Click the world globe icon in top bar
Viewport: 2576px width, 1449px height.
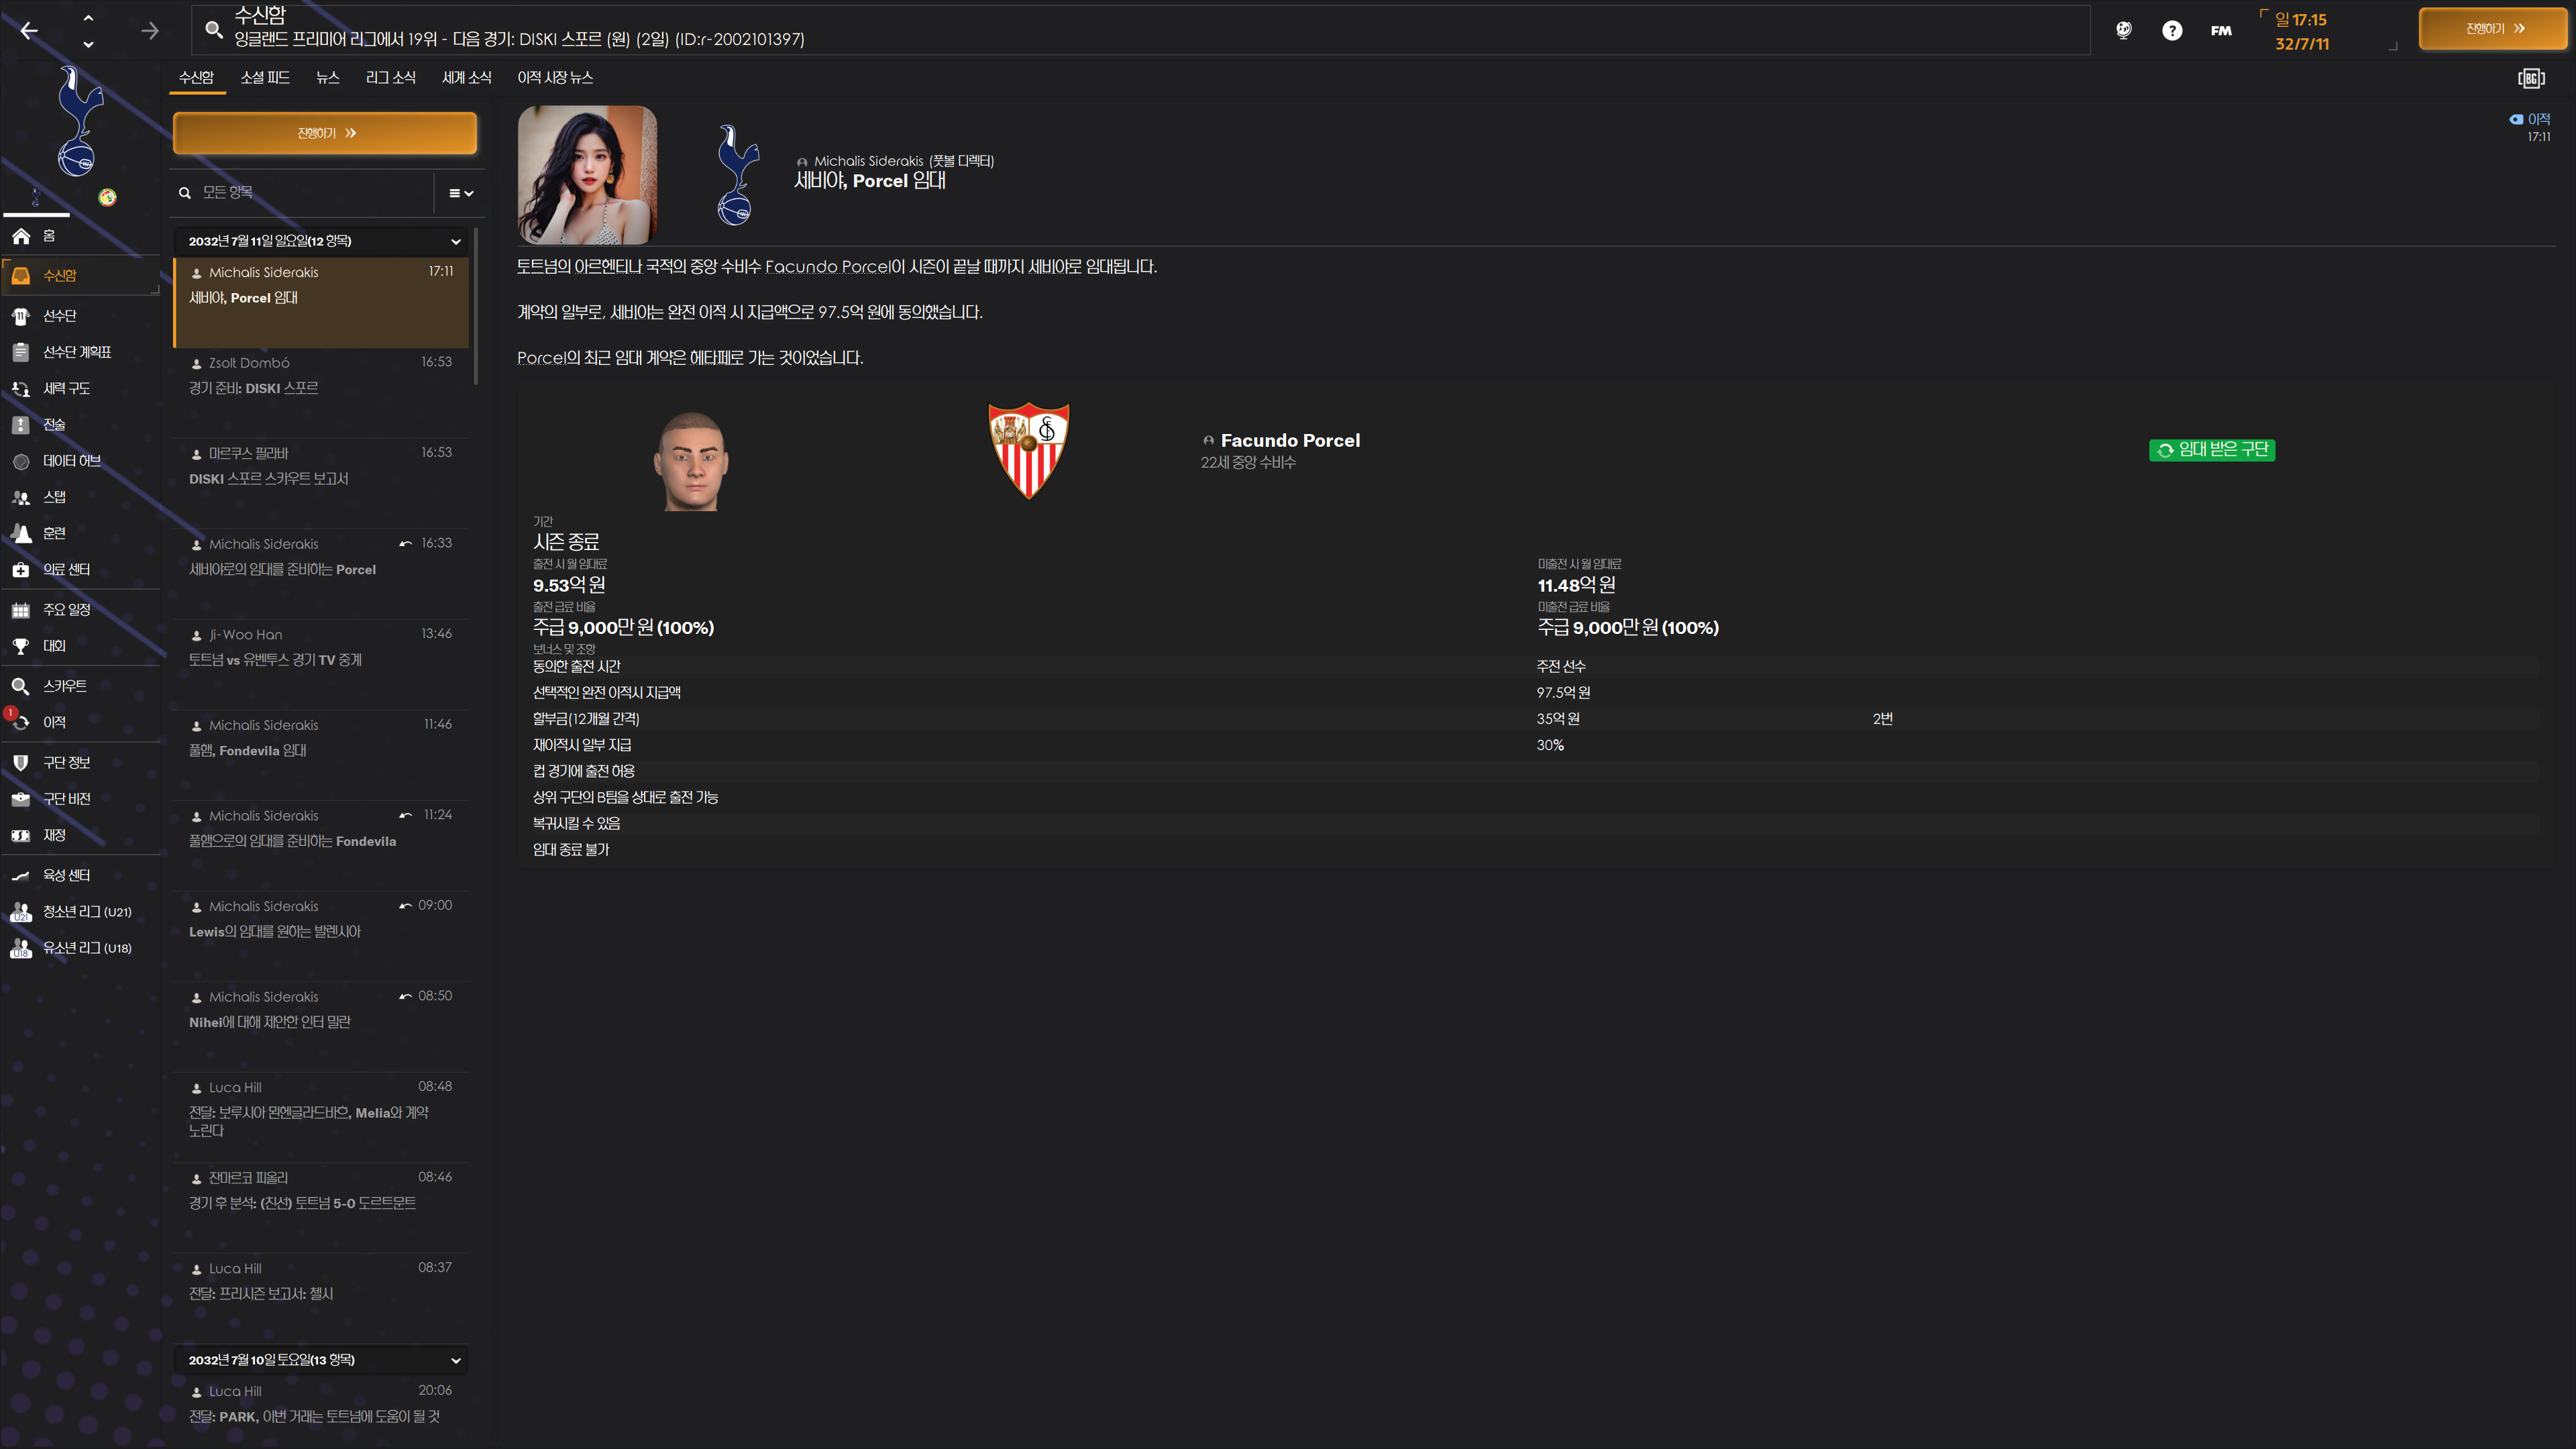pyautogui.click(x=2123, y=30)
